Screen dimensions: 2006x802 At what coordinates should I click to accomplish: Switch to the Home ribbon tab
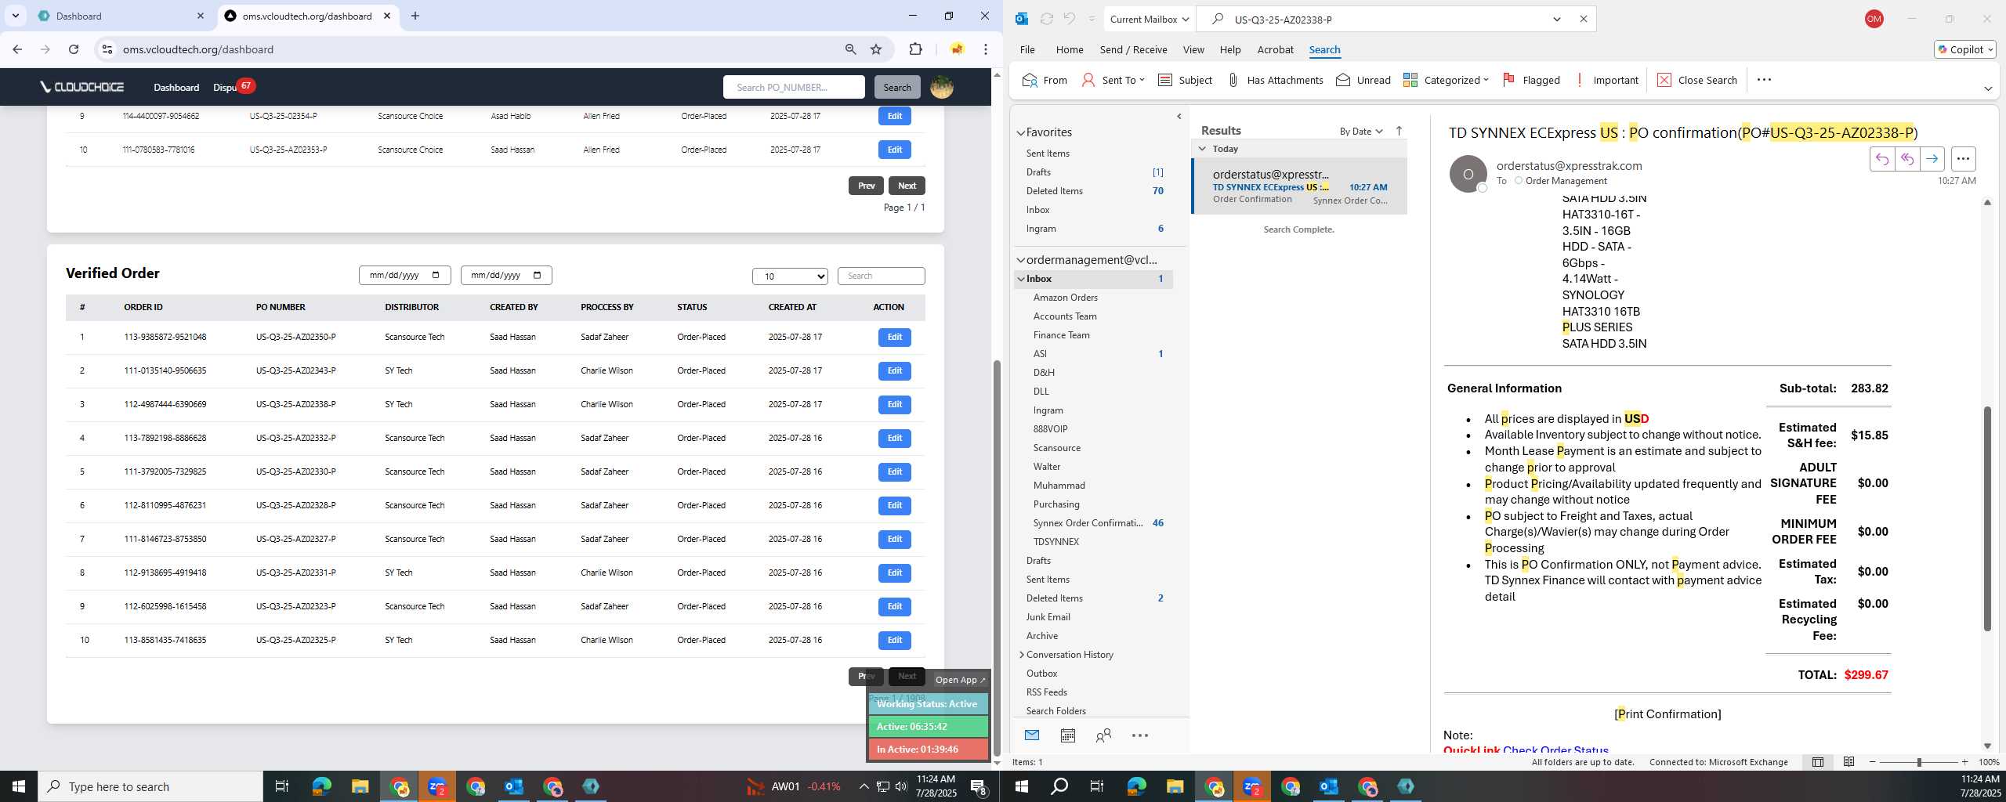point(1070,49)
